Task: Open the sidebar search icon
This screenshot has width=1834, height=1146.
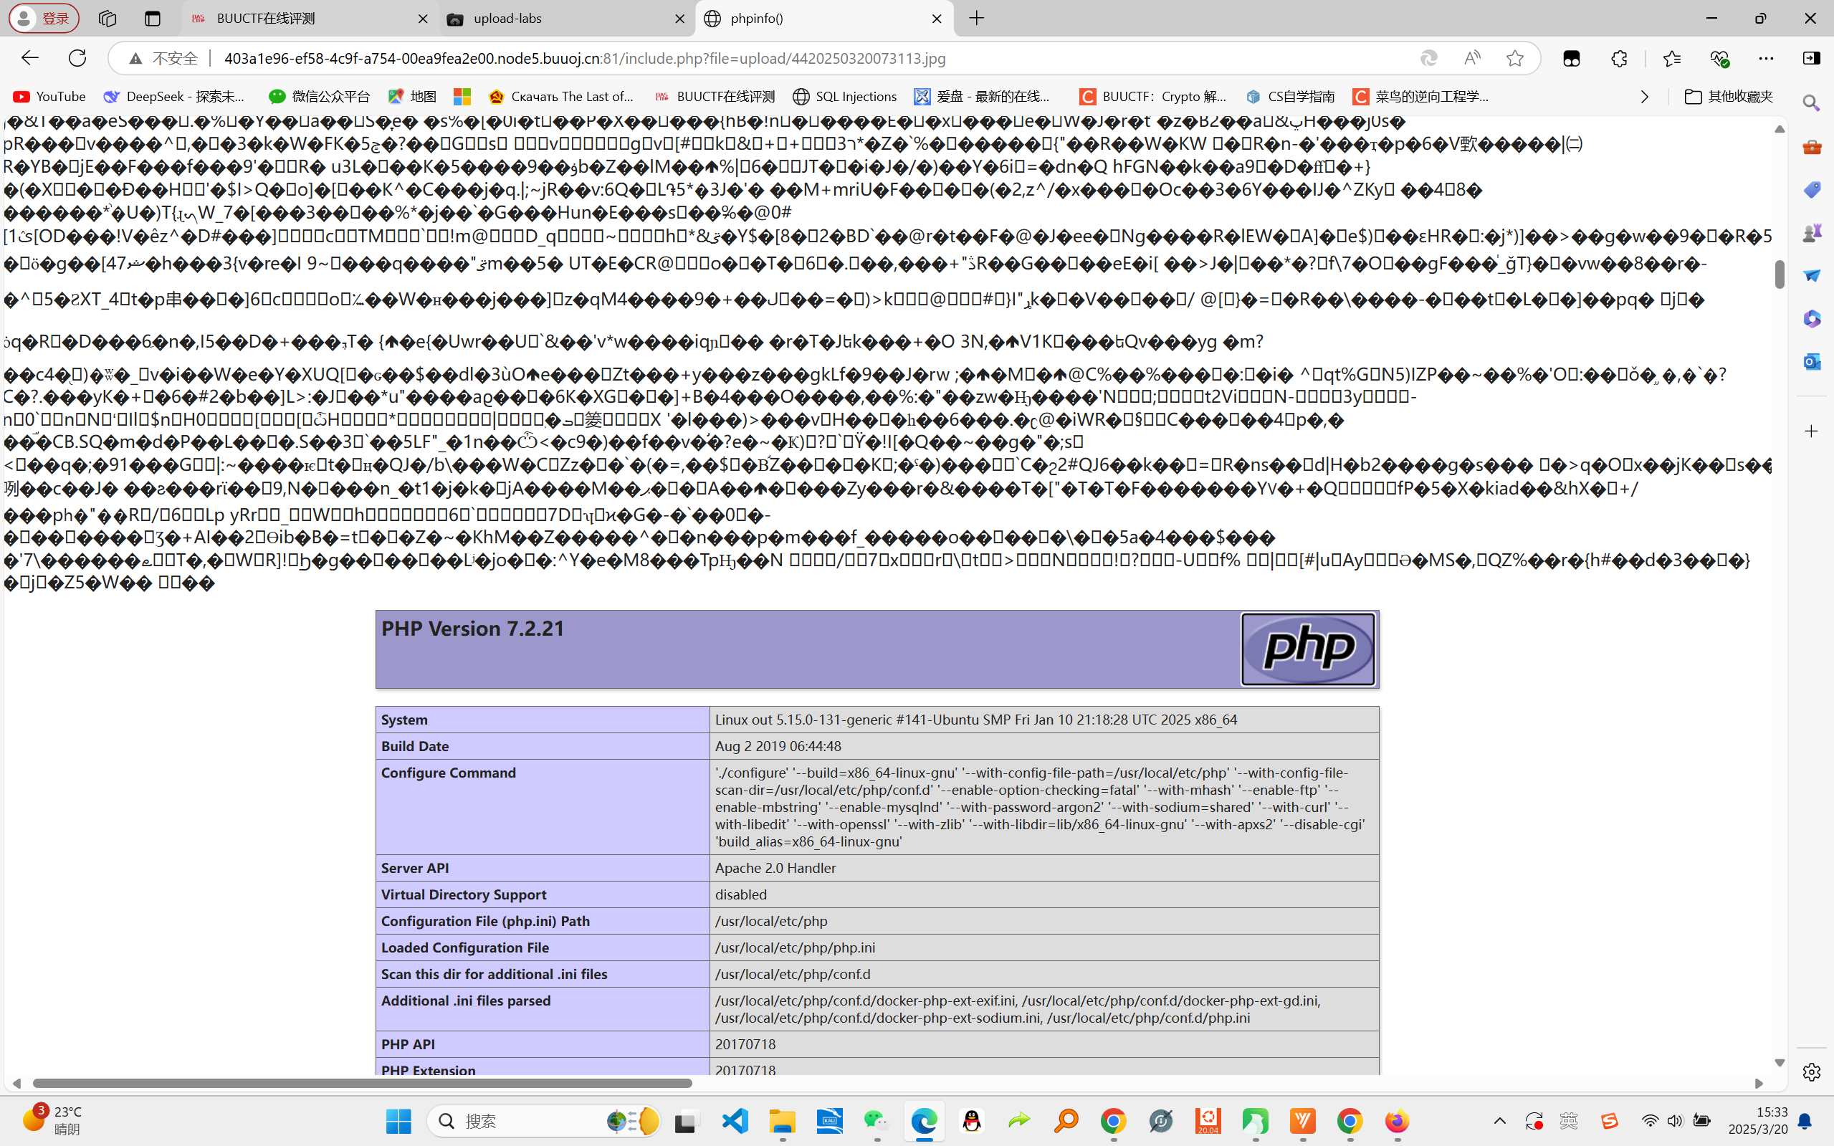Action: [1811, 103]
